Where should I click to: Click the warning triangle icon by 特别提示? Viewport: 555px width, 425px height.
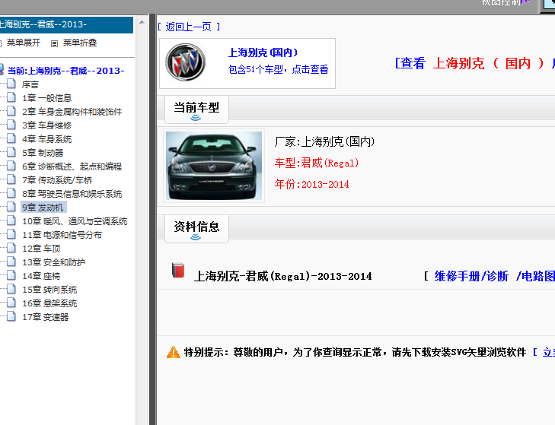174,352
